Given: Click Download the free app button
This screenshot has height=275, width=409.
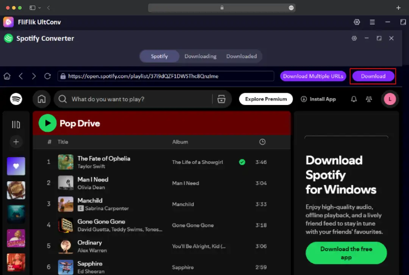Looking at the screenshot, I should 346,253.
